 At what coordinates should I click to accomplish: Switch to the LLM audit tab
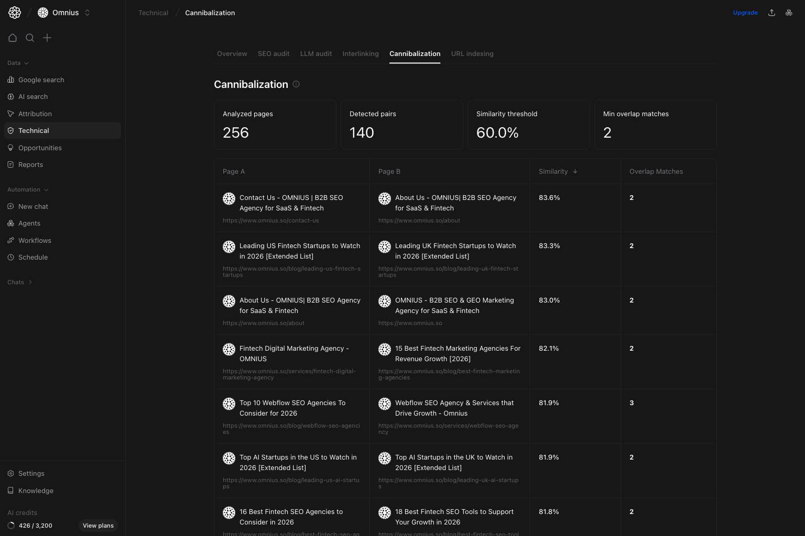click(316, 53)
